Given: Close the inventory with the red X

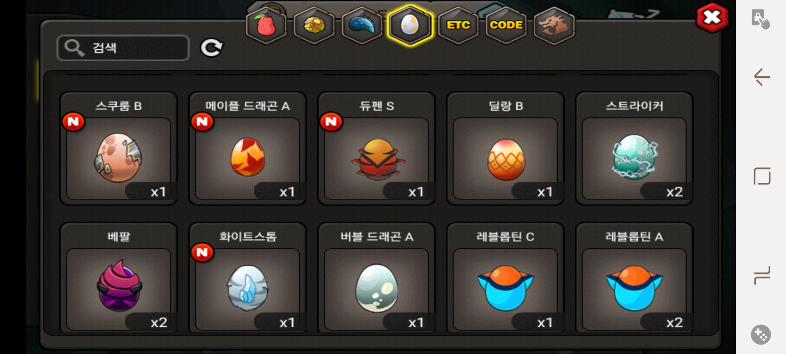Looking at the screenshot, I should click(x=712, y=17).
